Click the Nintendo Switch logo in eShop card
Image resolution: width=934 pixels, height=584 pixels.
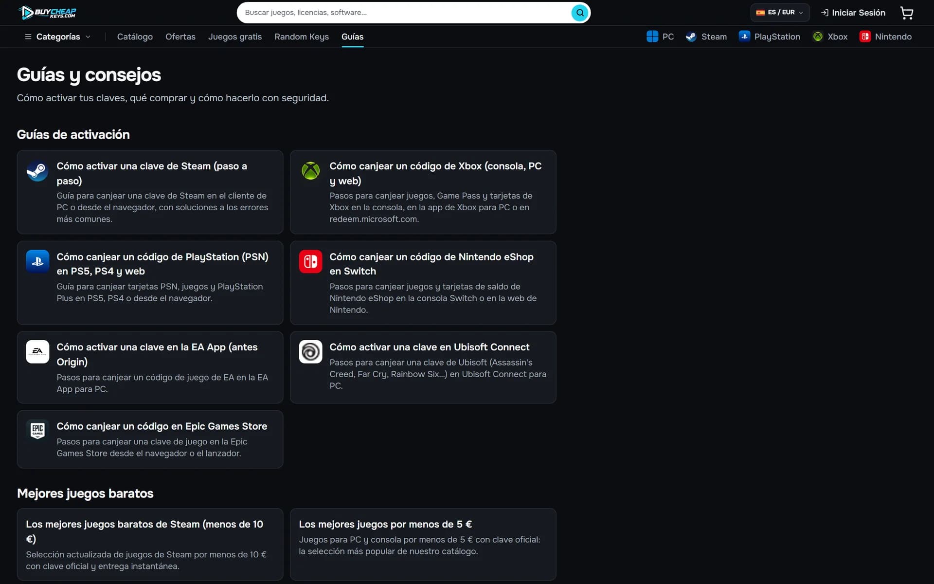[310, 261]
